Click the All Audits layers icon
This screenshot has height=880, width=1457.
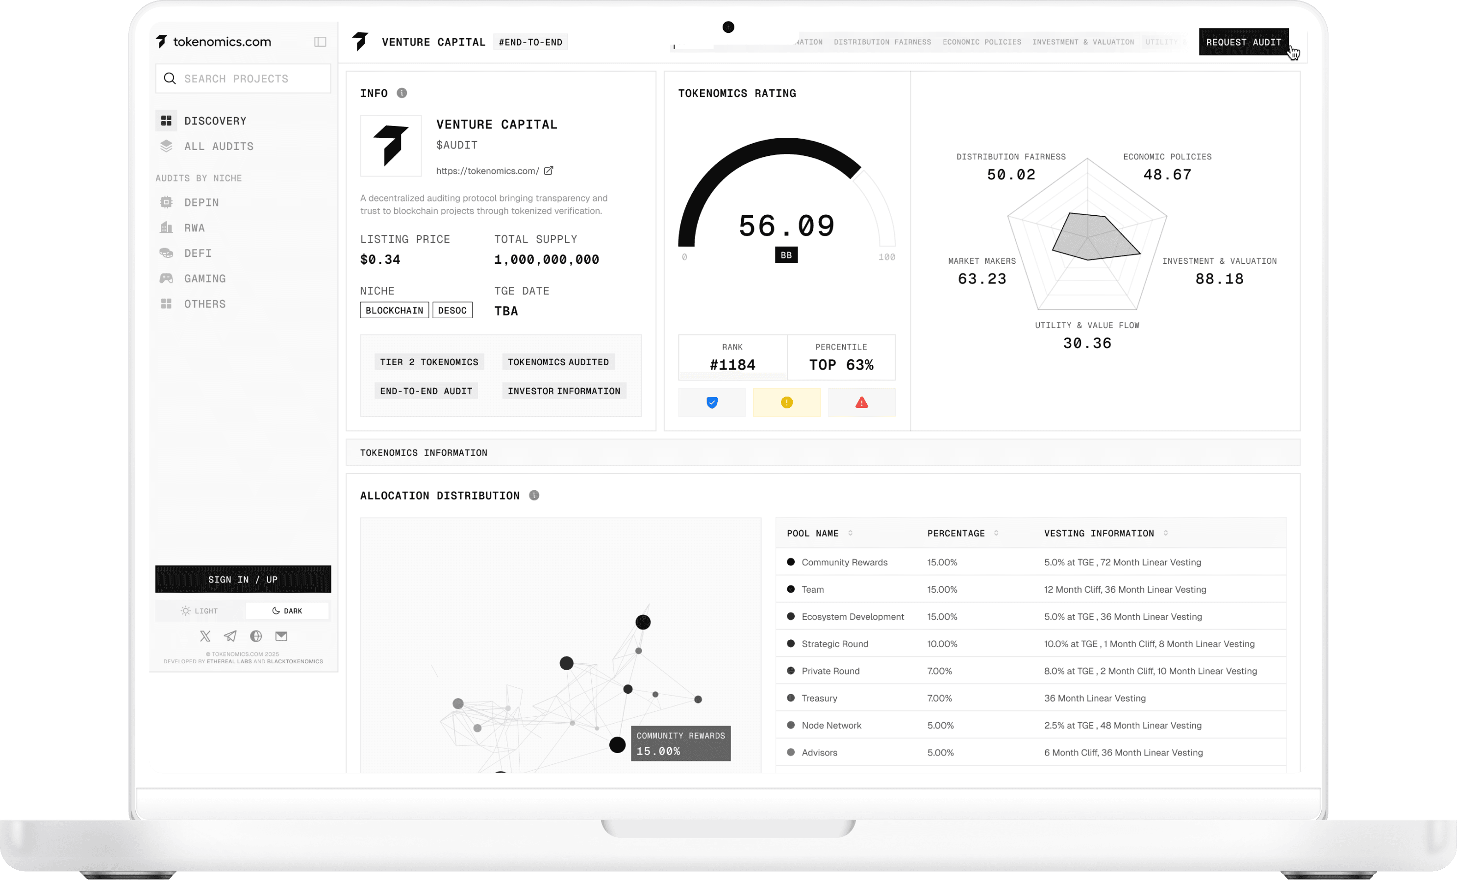click(x=166, y=146)
